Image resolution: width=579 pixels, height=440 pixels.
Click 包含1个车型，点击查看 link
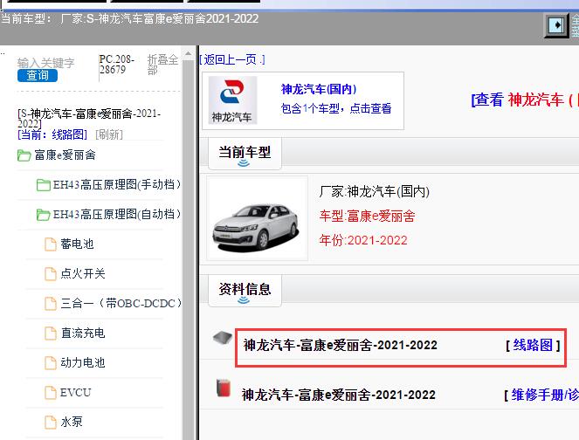pyautogui.click(x=336, y=108)
